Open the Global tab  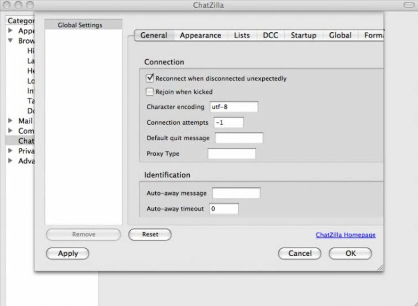(x=340, y=36)
